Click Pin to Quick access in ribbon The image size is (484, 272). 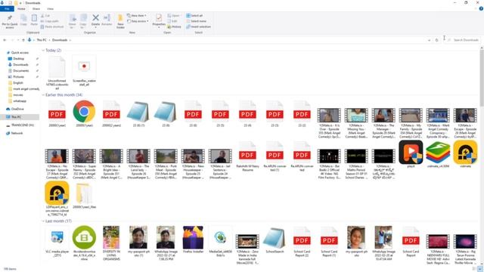click(x=10, y=21)
